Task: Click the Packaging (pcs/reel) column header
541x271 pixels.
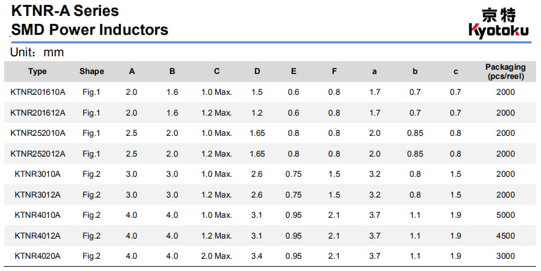Action: [x=505, y=72]
